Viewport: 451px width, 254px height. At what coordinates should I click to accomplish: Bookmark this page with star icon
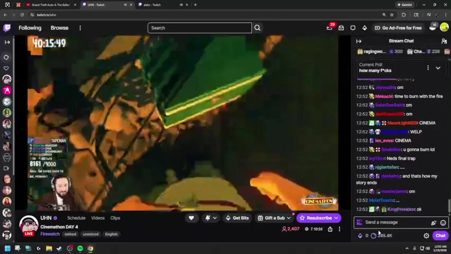tap(392, 15)
